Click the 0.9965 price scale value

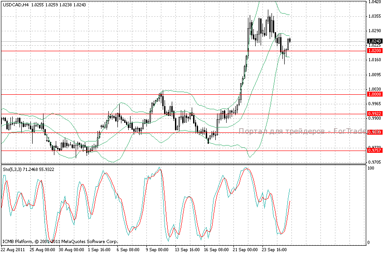[x=374, y=104]
